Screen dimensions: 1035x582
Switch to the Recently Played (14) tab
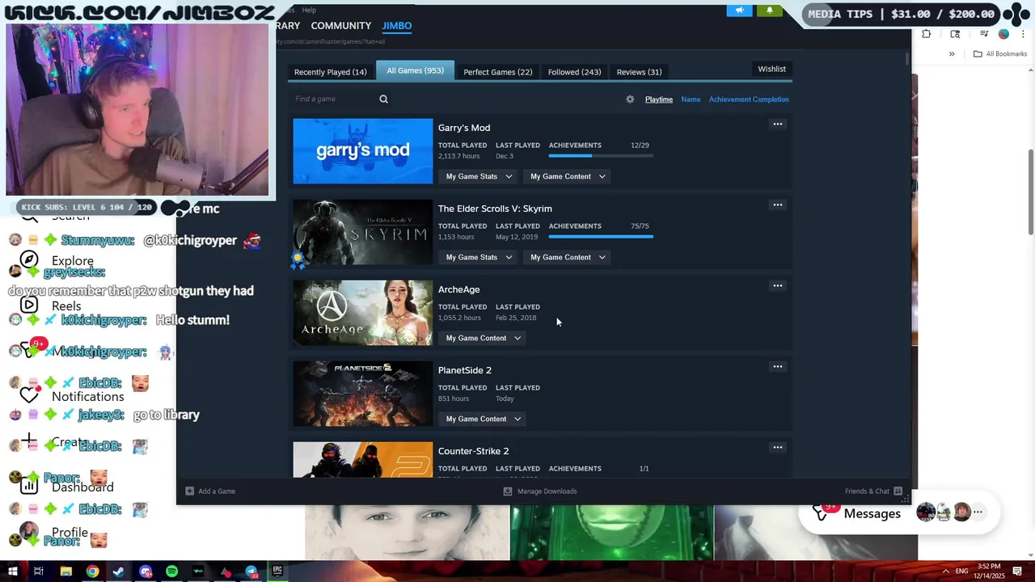point(330,72)
